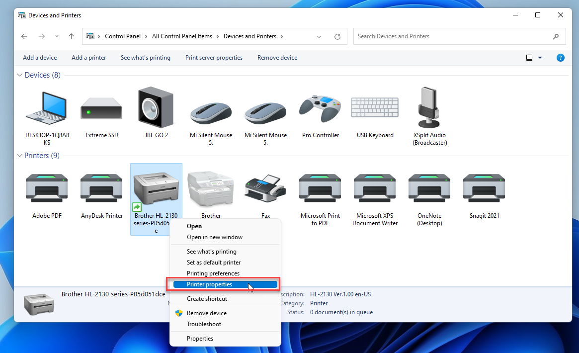Choose Open from the context menu
This screenshot has width=579, height=353.
[225, 226]
